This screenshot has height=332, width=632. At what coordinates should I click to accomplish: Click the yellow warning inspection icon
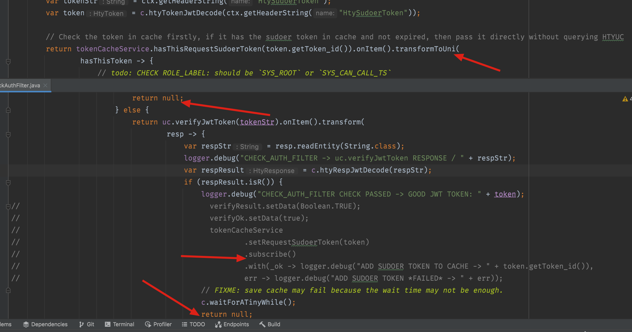[625, 99]
